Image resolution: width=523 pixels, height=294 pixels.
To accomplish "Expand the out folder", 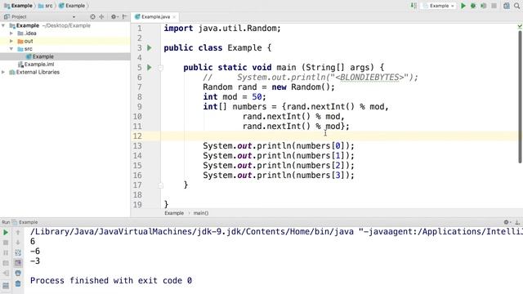I will point(11,41).
